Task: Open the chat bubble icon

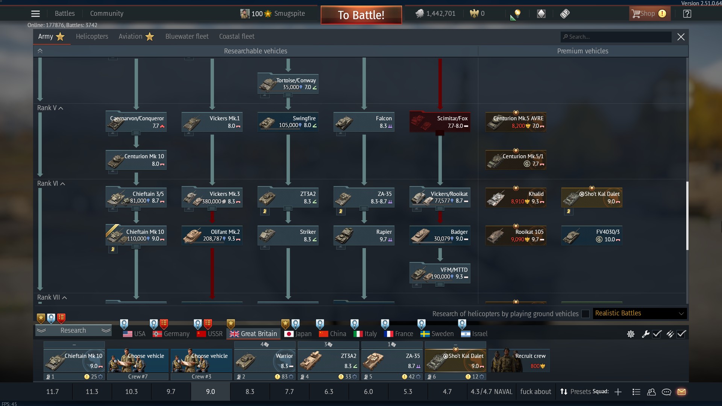Action: pyautogui.click(x=666, y=392)
